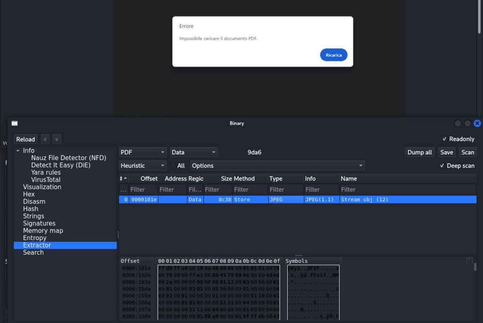This screenshot has height=323, width=483.
Task: Open the PDF file type dropdown
Action: coord(142,152)
